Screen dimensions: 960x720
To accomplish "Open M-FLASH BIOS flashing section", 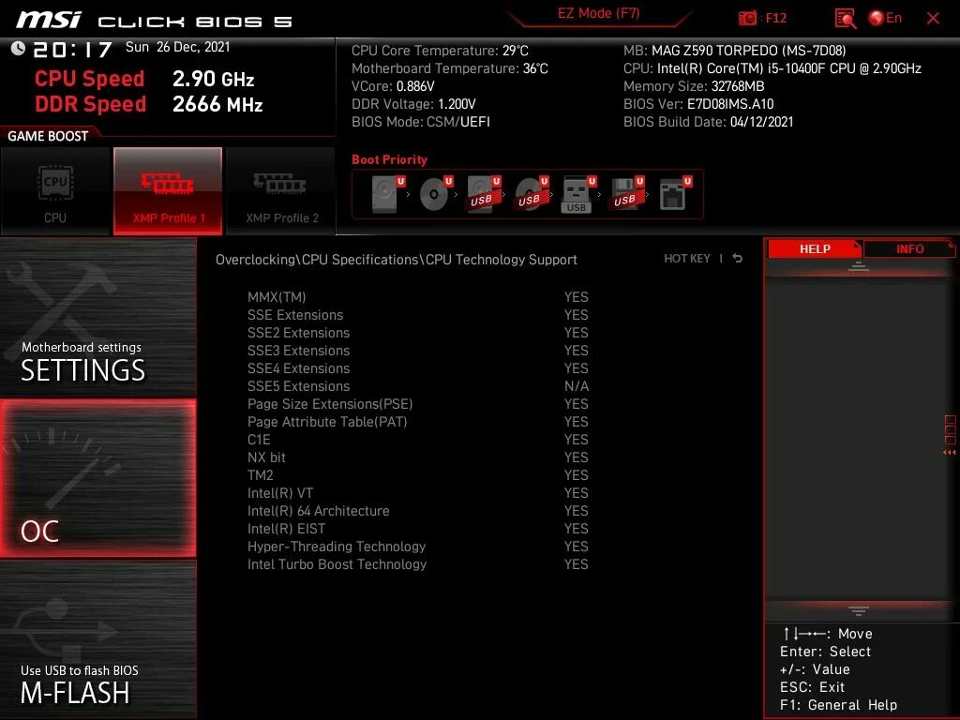I will (x=97, y=639).
